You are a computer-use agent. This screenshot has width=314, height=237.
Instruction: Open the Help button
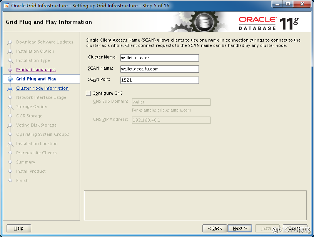click(x=19, y=228)
